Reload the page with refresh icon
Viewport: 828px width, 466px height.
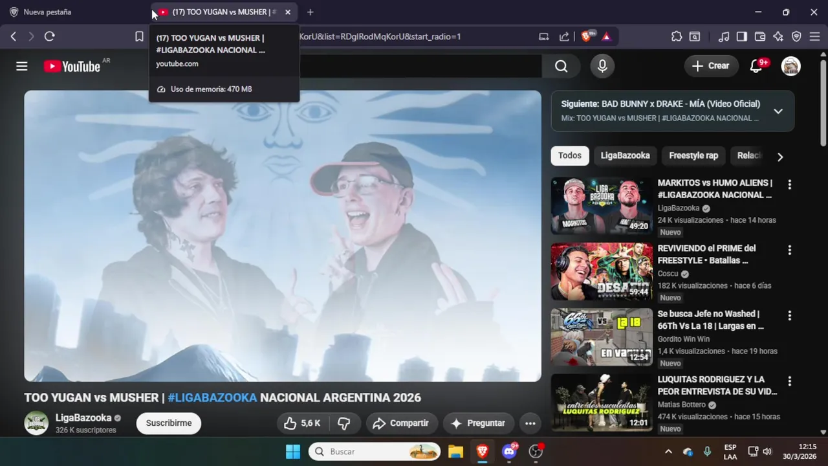(x=49, y=36)
